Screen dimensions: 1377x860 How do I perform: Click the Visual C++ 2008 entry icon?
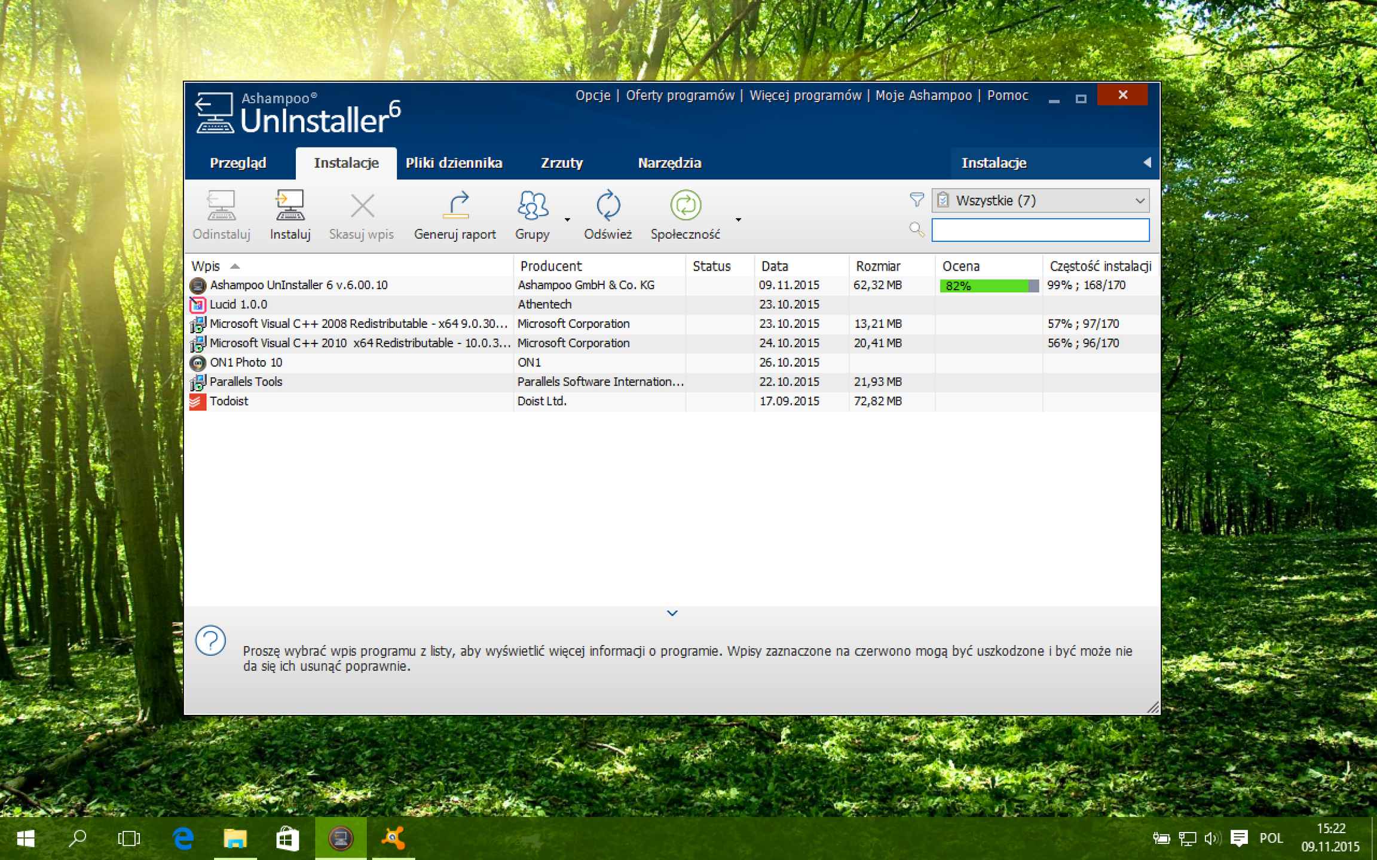pos(198,324)
